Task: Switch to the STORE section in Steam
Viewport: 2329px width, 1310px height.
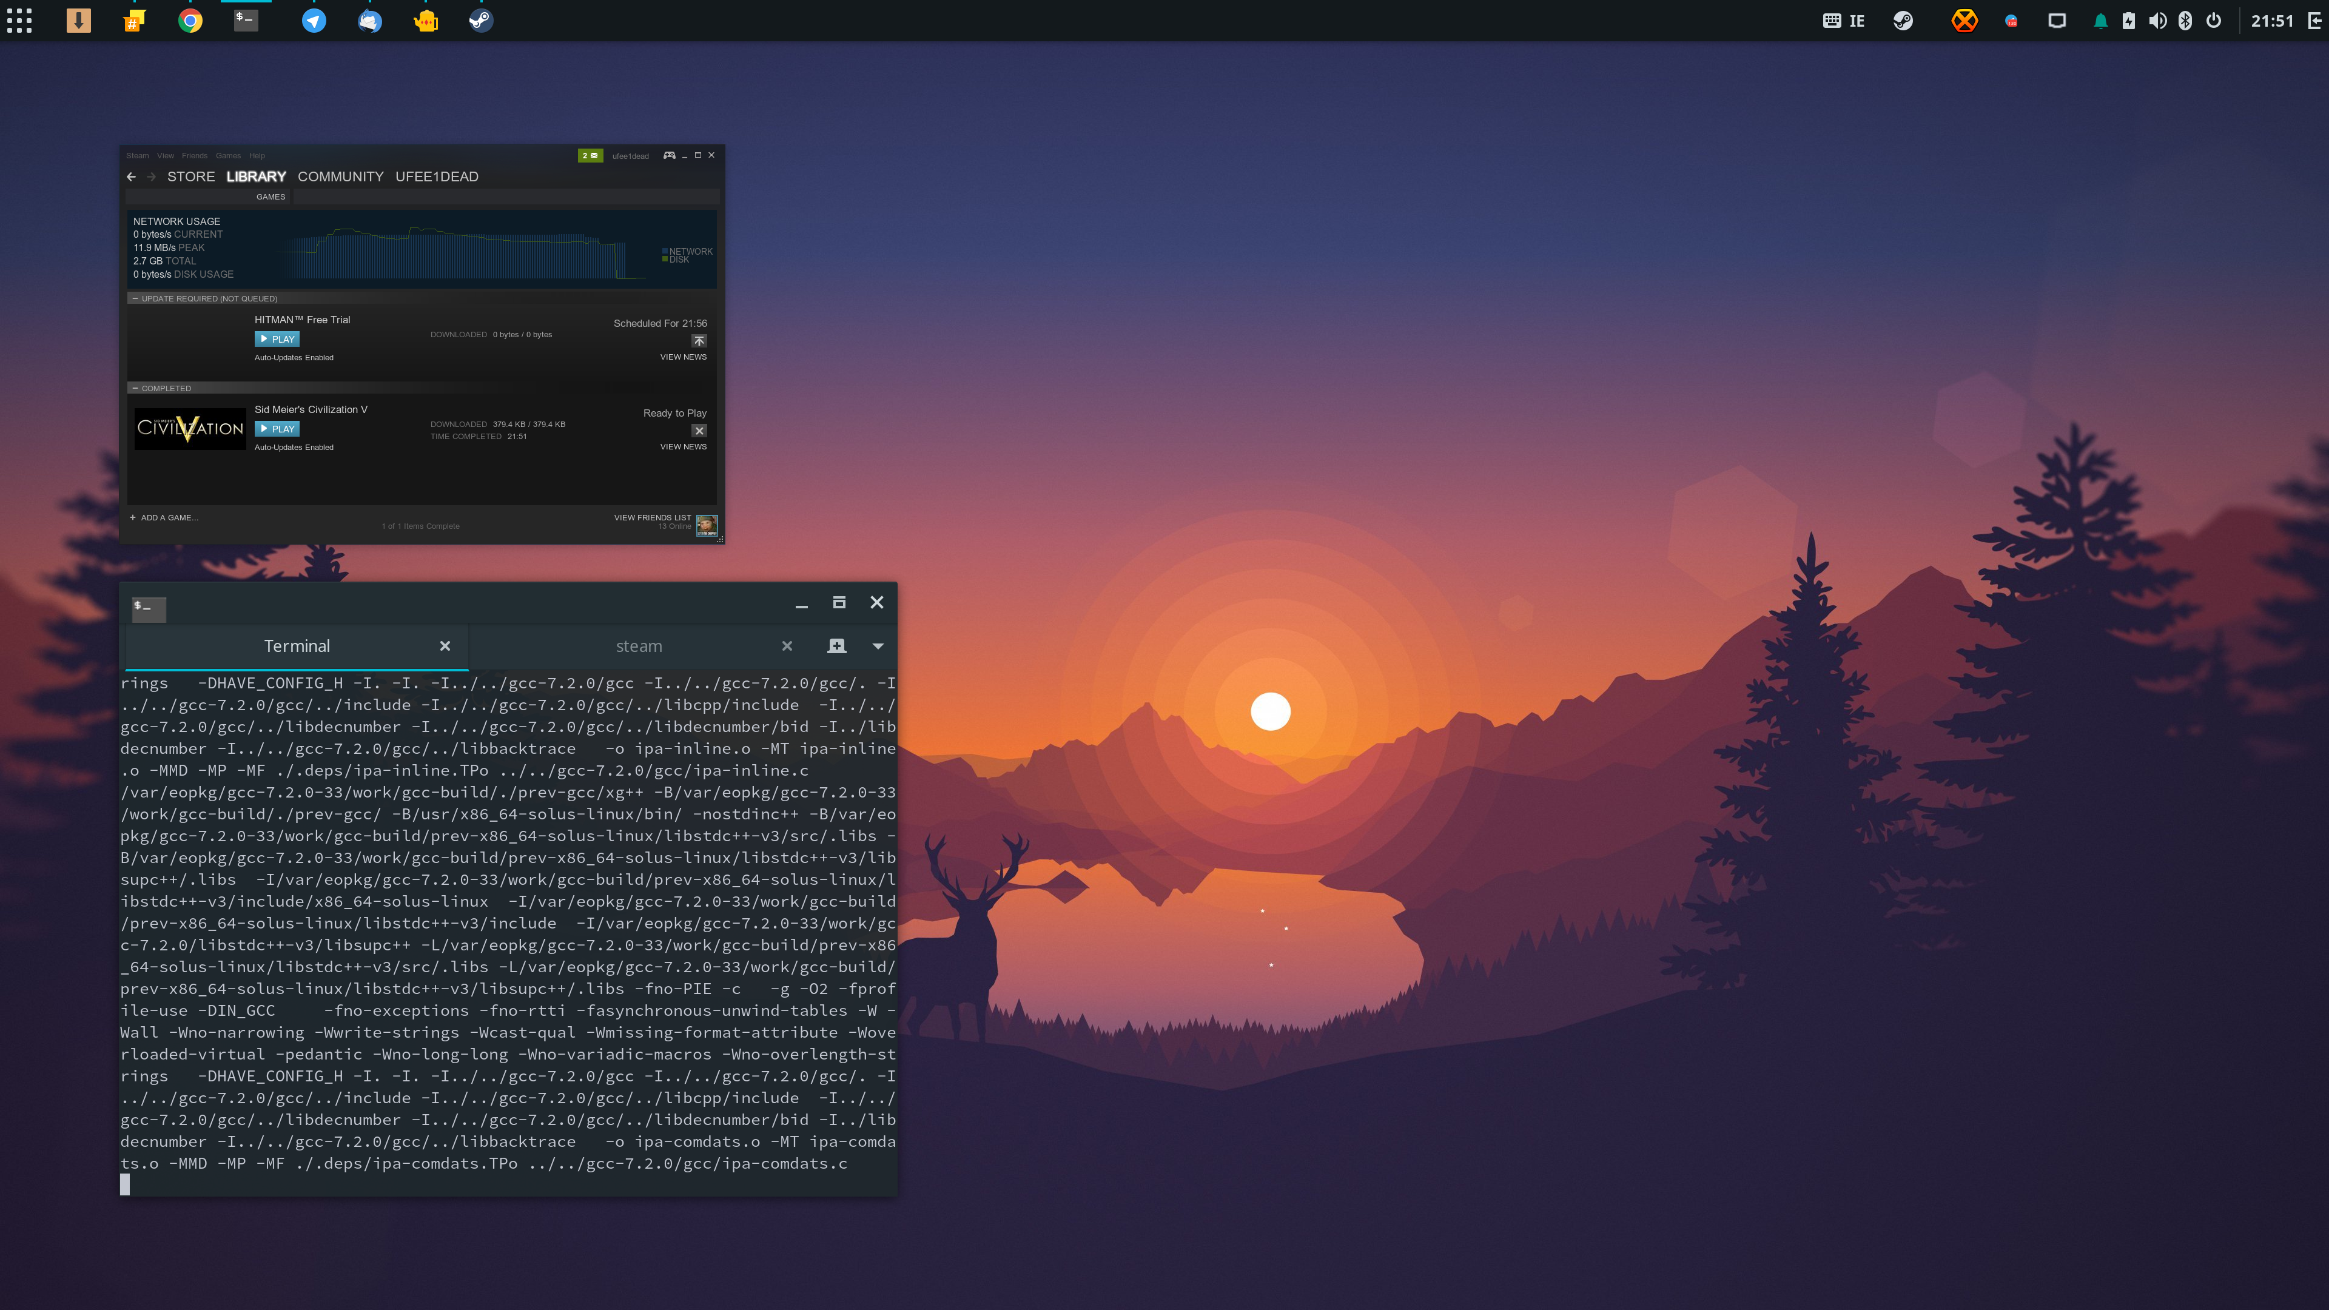Action: pyautogui.click(x=191, y=176)
